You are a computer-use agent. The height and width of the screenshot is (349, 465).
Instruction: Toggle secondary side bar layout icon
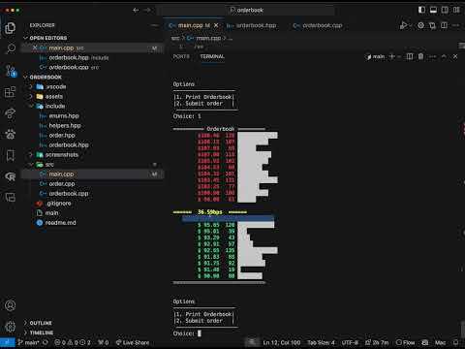pos(445,10)
